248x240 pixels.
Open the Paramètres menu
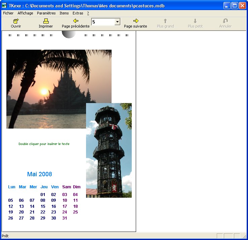tap(46, 13)
